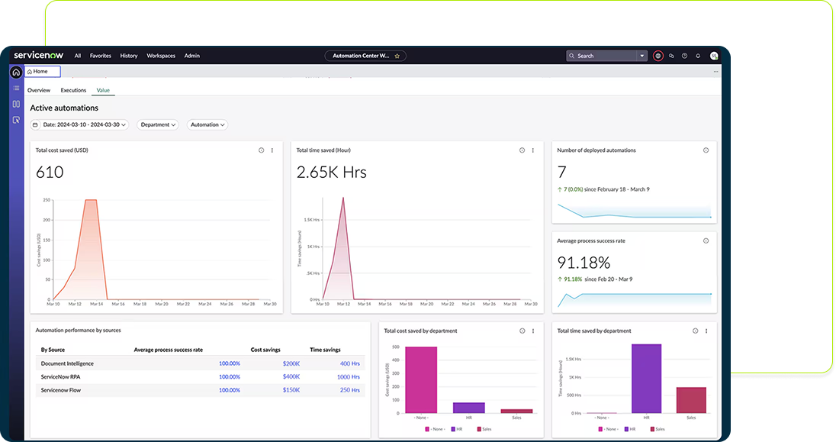The width and height of the screenshot is (836, 442).
Task: Show info for Average process success rate
Action: pyautogui.click(x=706, y=240)
